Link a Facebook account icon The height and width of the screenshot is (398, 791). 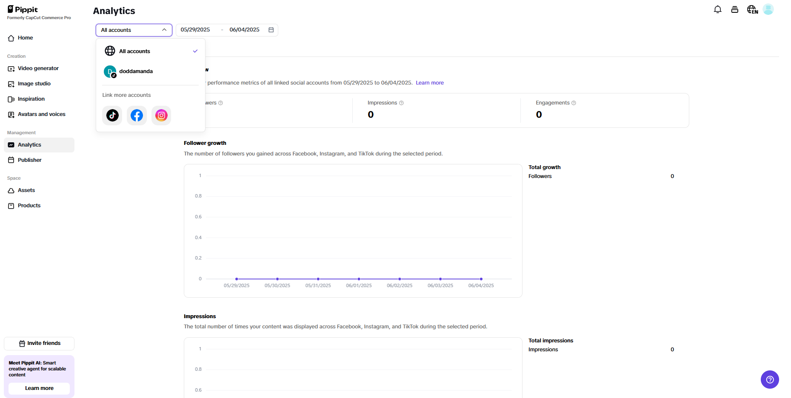click(x=137, y=116)
